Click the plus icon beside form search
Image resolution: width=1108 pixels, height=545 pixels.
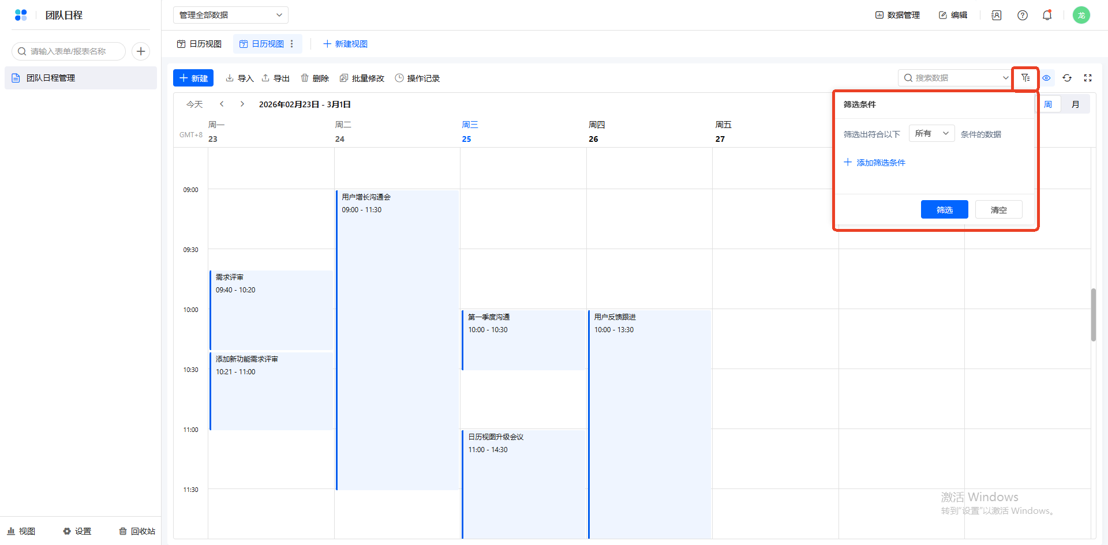(x=141, y=51)
